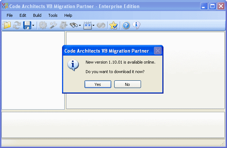Click the open project folder icon
This screenshot has width=227, height=148.
point(7,25)
